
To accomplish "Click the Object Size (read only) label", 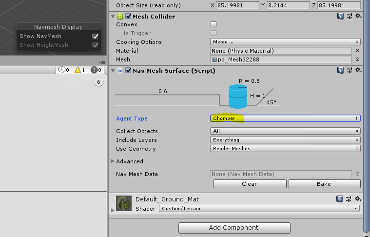I will click(x=148, y=5).
